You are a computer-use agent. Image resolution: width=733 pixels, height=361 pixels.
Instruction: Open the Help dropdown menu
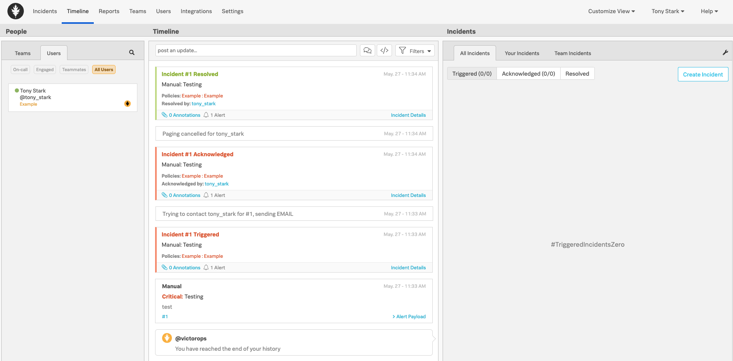coord(710,11)
